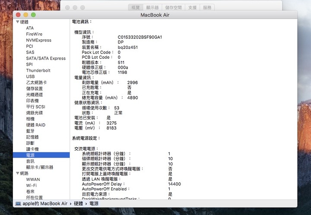Select 乙太網路卡 in the sidebar
311x215 pixels.
(x=36, y=82)
